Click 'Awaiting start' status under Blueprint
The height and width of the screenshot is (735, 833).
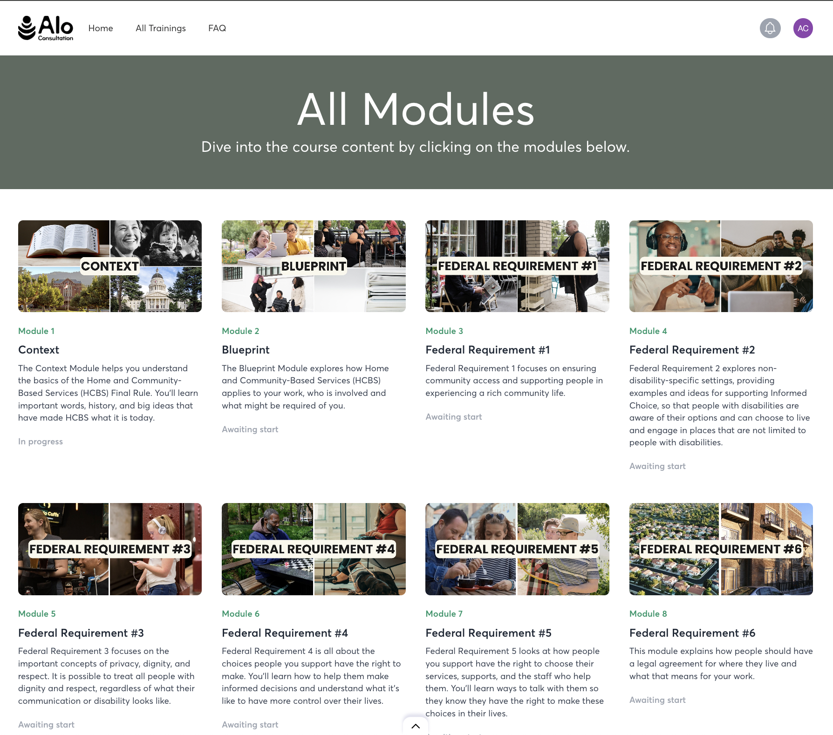tap(250, 429)
